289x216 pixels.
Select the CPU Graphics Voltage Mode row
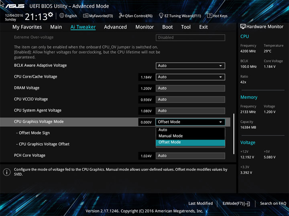pyautogui.click(x=115, y=122)
